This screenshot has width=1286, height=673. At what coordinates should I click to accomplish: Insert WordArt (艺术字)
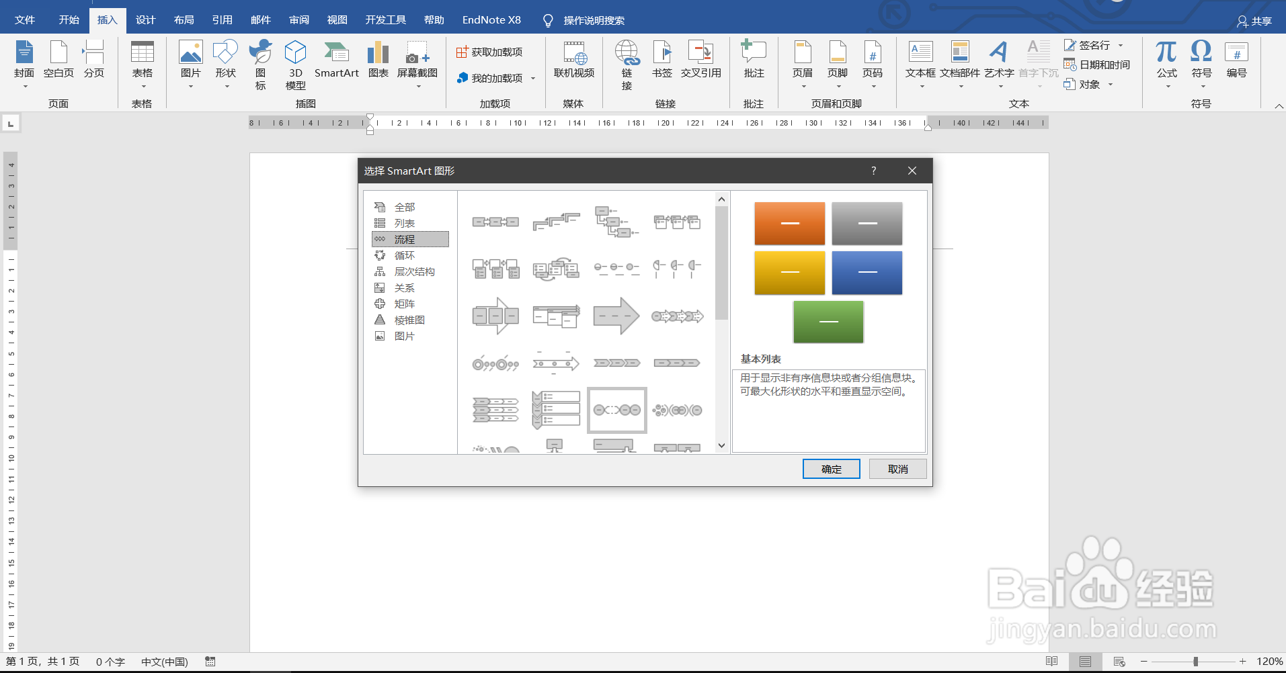999,64
